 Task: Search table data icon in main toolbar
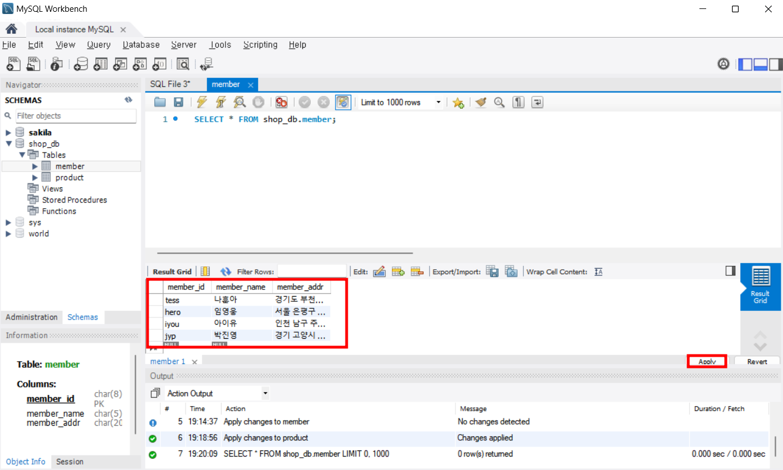point(183,64)
